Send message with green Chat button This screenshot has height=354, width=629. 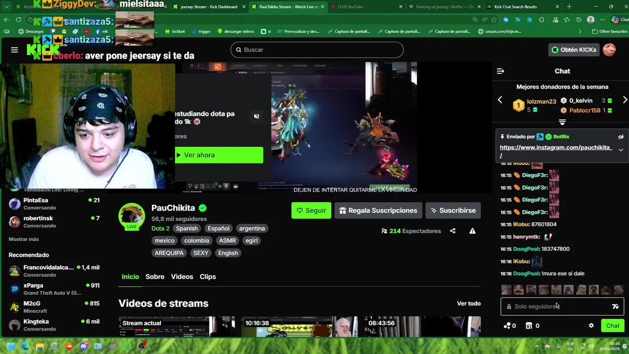coord(612,325)
